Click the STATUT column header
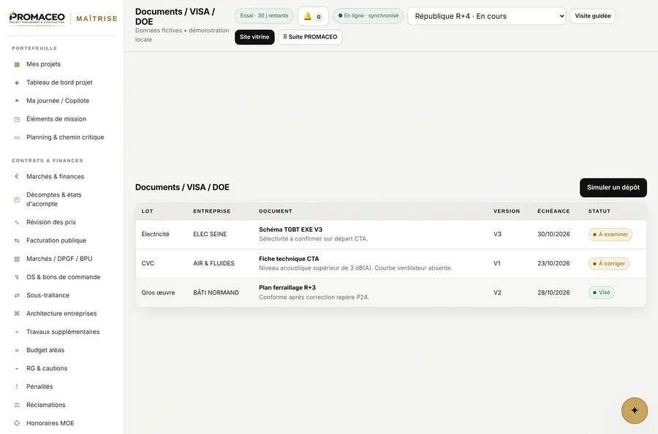 pos(599,211)
